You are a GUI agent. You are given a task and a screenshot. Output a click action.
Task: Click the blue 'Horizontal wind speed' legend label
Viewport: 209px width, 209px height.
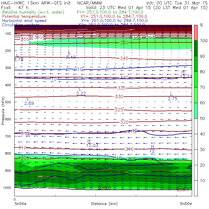click(24, 21)
